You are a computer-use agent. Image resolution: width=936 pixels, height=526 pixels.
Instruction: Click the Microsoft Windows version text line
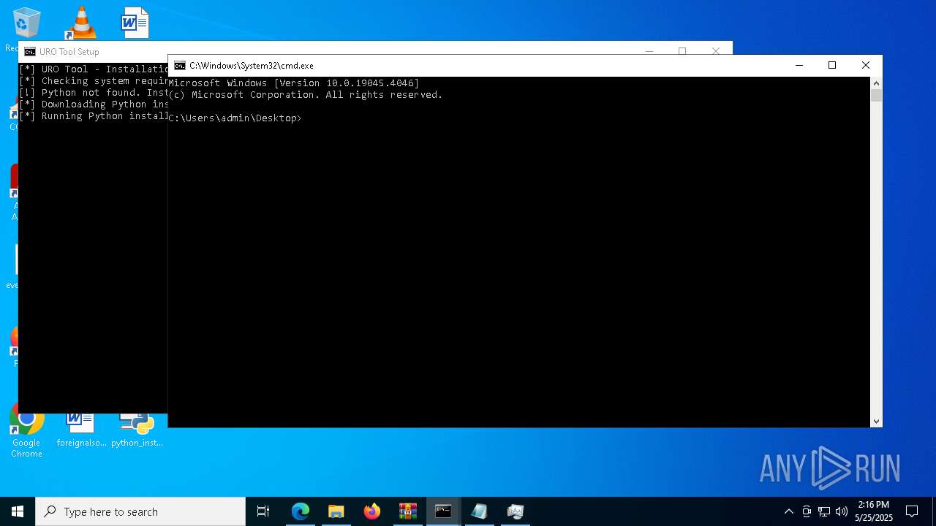pyautogui.click(x=294, y=83)
